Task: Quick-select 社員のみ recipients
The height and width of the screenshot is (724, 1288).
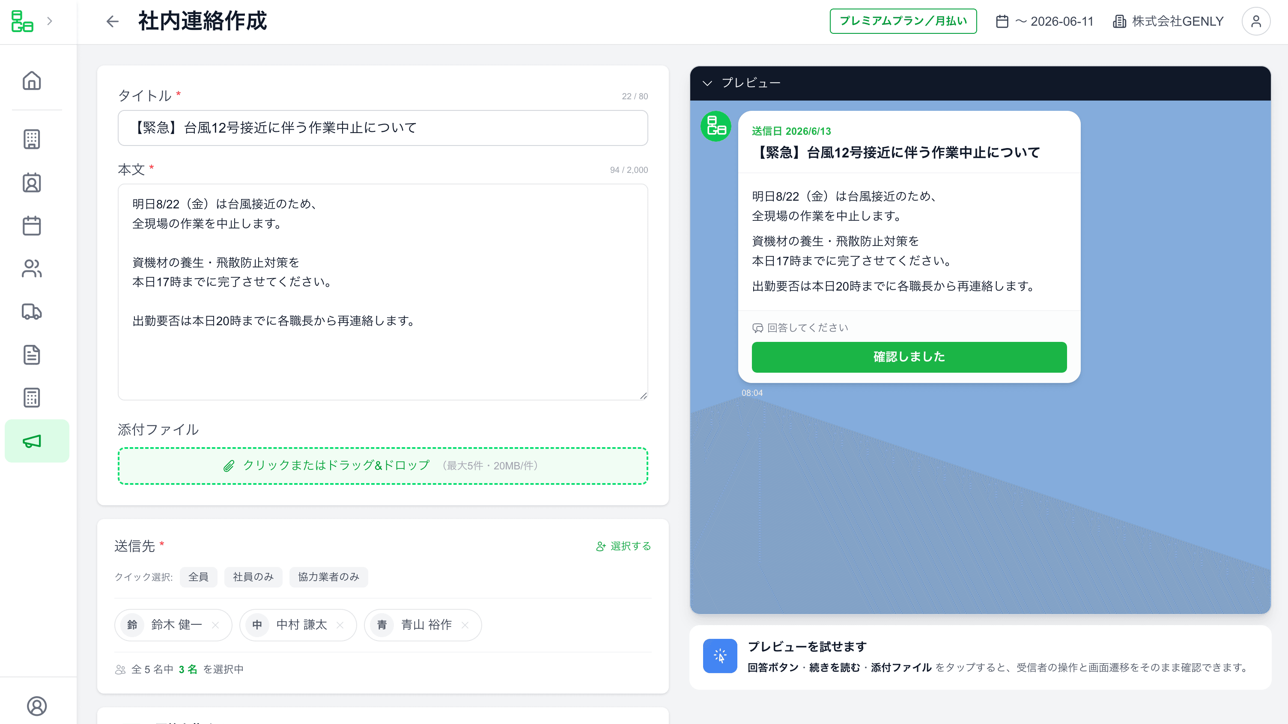Action: coord(253,577)
